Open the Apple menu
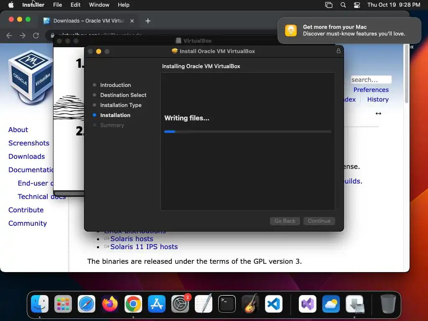This screenshot has height=321, width=428. coord(11,5)
